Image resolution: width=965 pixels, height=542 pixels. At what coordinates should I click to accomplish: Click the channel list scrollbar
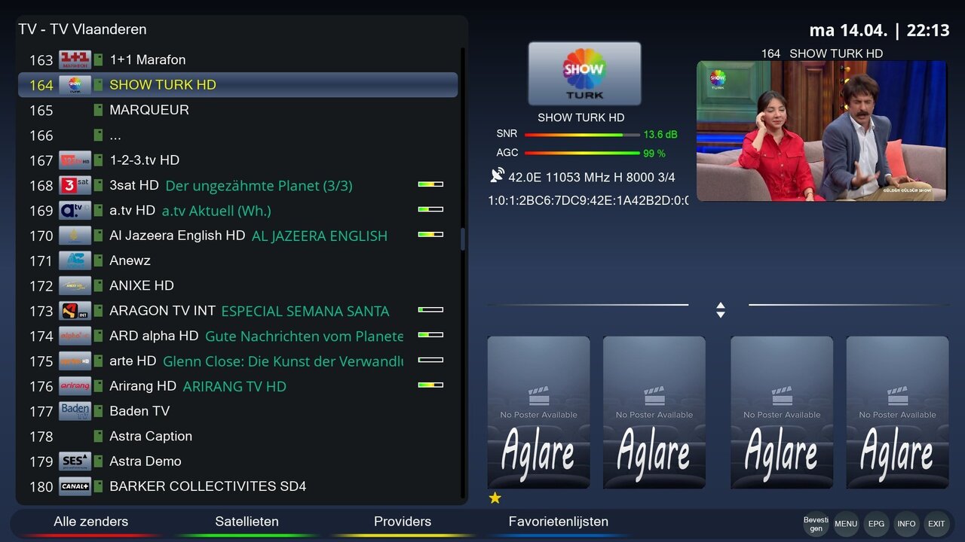click(x=462, y=236)
